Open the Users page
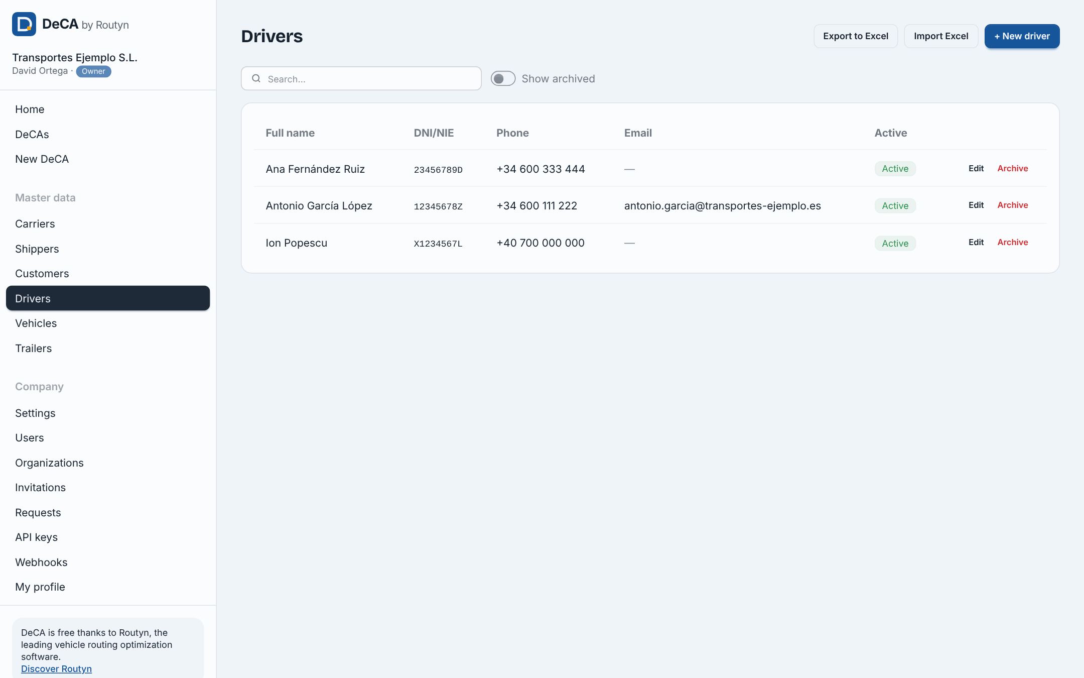Image resolution: width=1084 pixels, height=678 pixels. point(108,438)
